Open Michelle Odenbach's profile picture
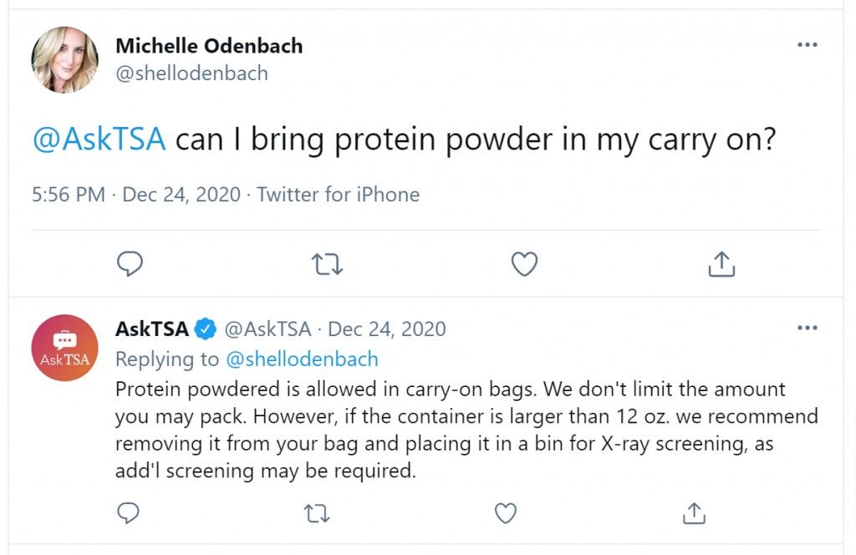856x555 pixels. [64, 59]
